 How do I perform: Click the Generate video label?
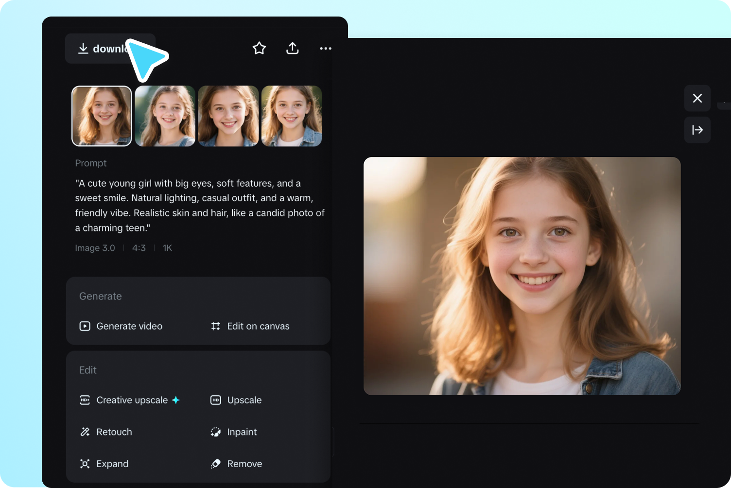(x=129, y=326)
